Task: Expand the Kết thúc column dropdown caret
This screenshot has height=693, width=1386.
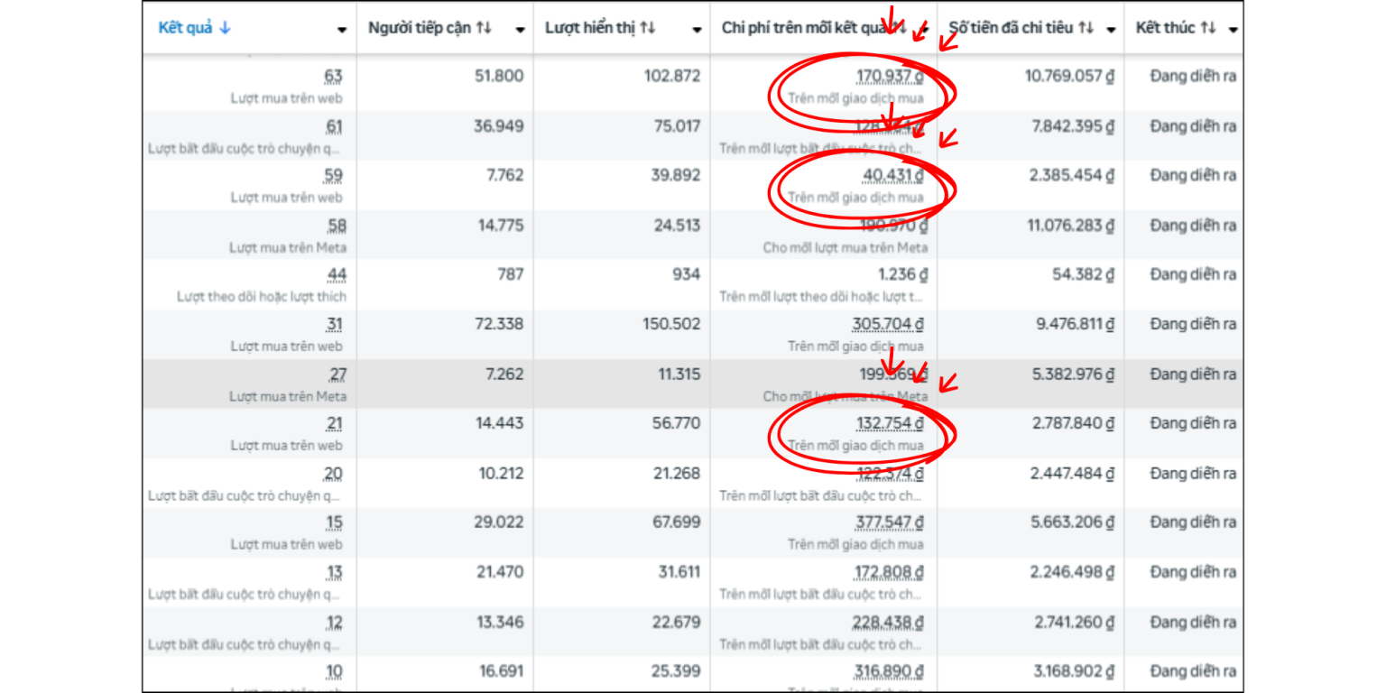Action: tap(1233, 30)
